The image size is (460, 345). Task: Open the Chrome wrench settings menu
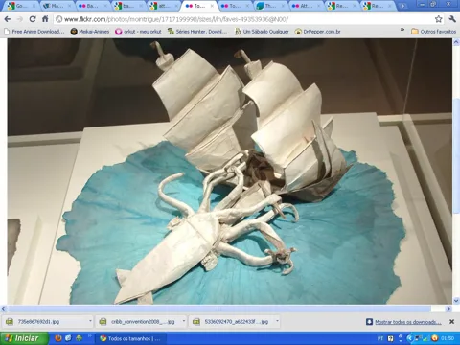pyautogui.click(x=452, y=19)
